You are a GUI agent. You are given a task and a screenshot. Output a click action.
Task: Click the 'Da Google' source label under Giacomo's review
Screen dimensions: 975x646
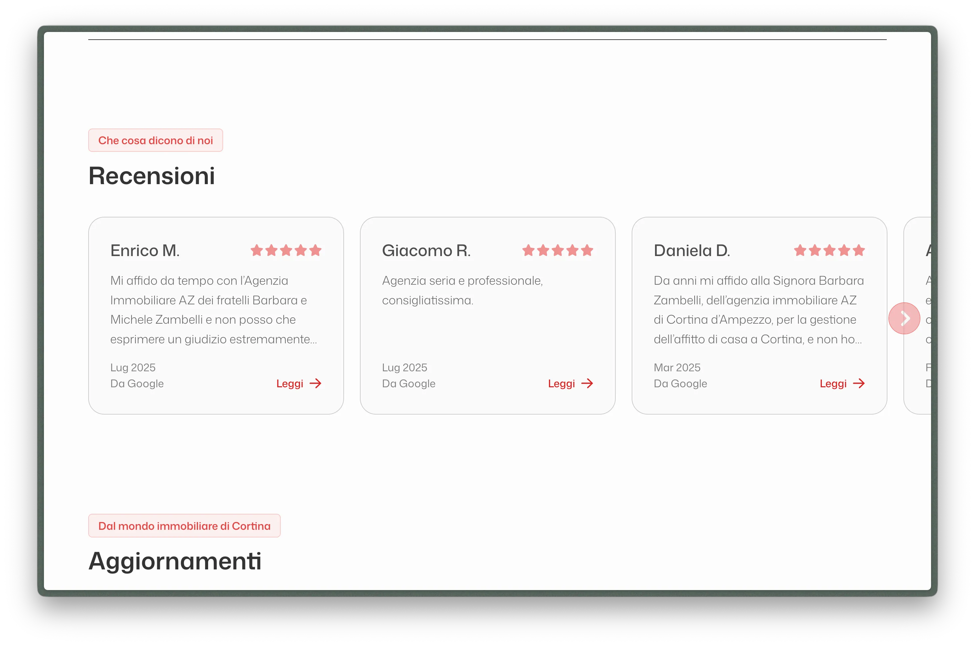click(408, 384)
